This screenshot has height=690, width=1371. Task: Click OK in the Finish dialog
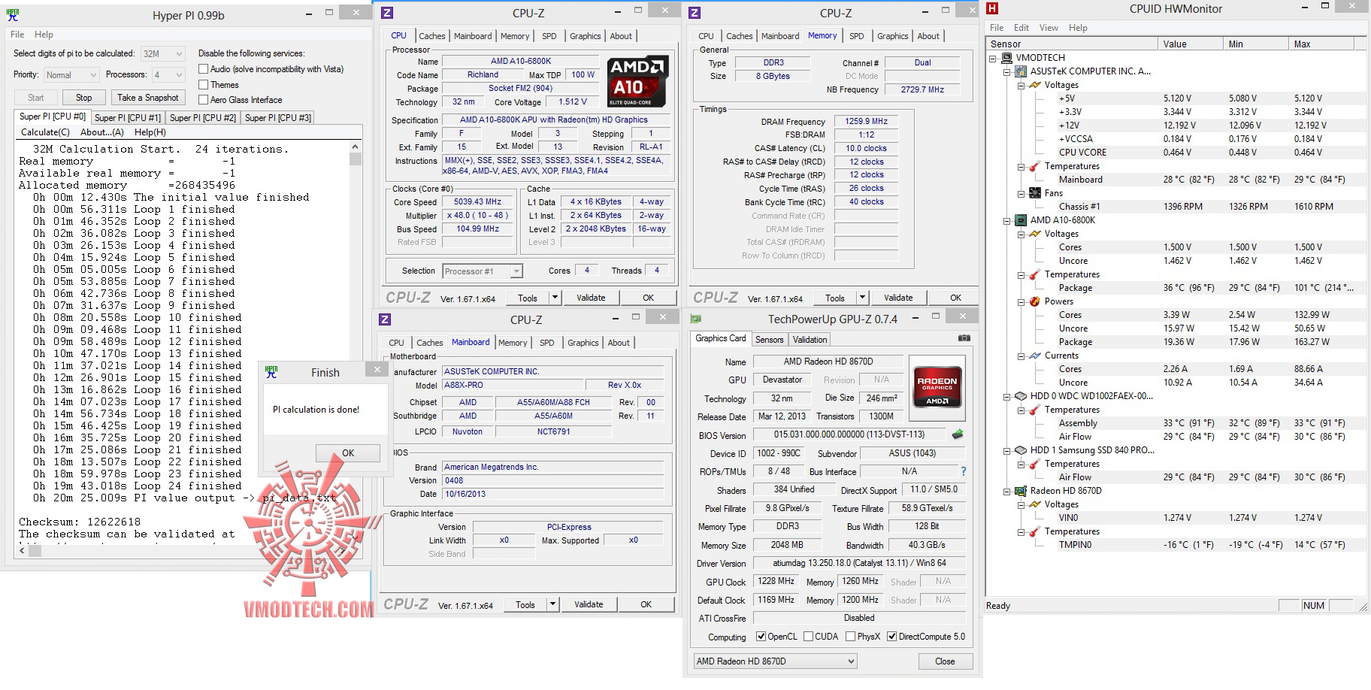348,453
